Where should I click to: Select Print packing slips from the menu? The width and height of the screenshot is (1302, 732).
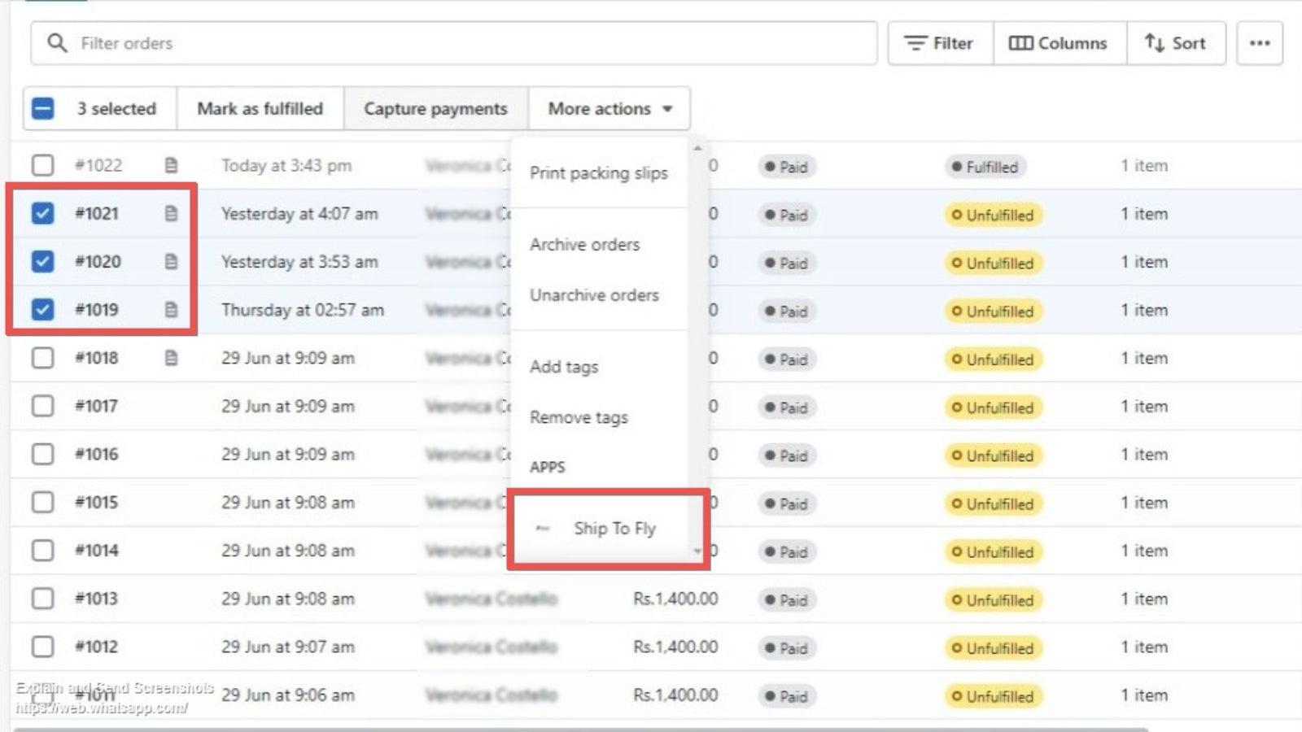click(x=599, y=172)
